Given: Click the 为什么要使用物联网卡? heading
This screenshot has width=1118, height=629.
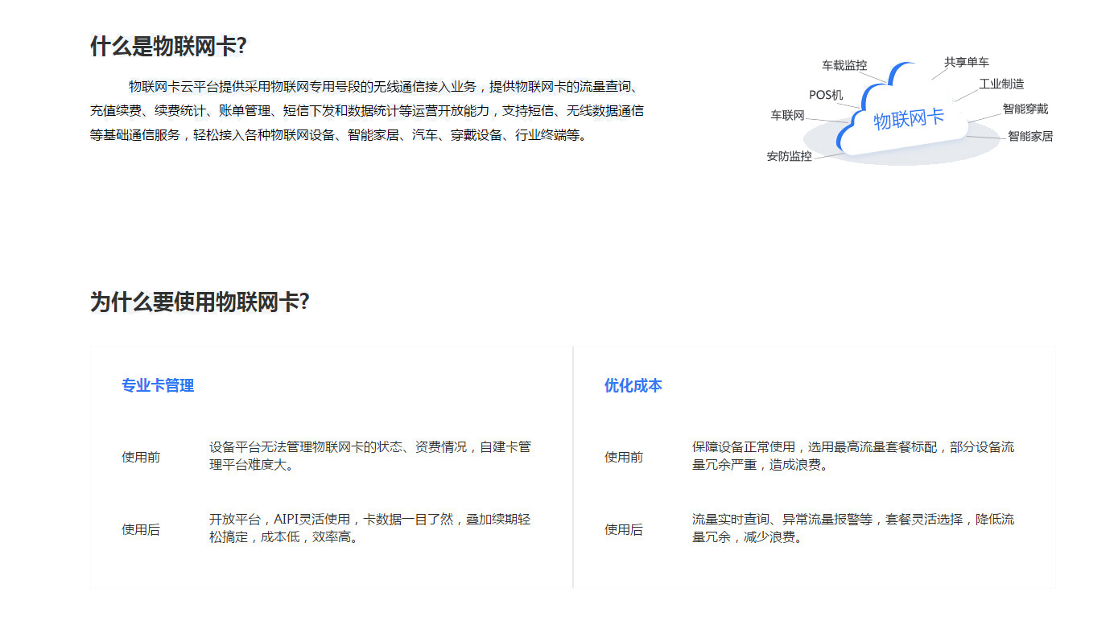Looking at the screenshot, I should (x=200, y=302).
